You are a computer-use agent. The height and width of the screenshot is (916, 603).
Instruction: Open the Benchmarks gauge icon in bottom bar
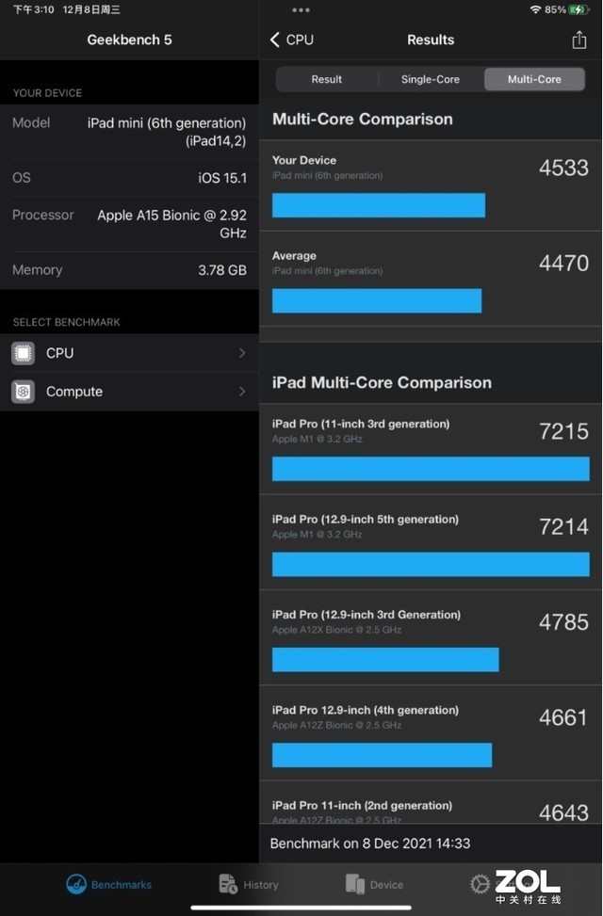76,884
